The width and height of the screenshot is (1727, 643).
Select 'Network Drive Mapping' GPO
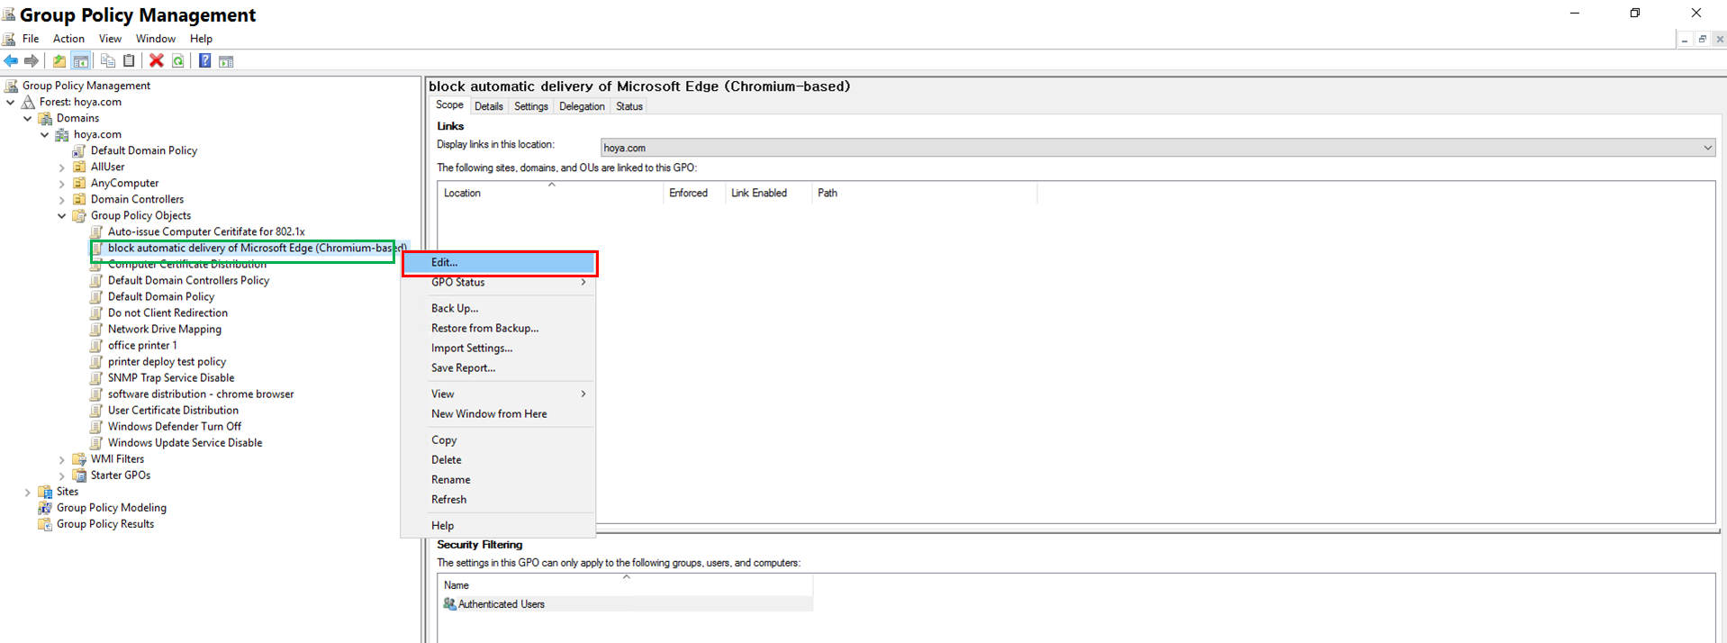[165, 330]
